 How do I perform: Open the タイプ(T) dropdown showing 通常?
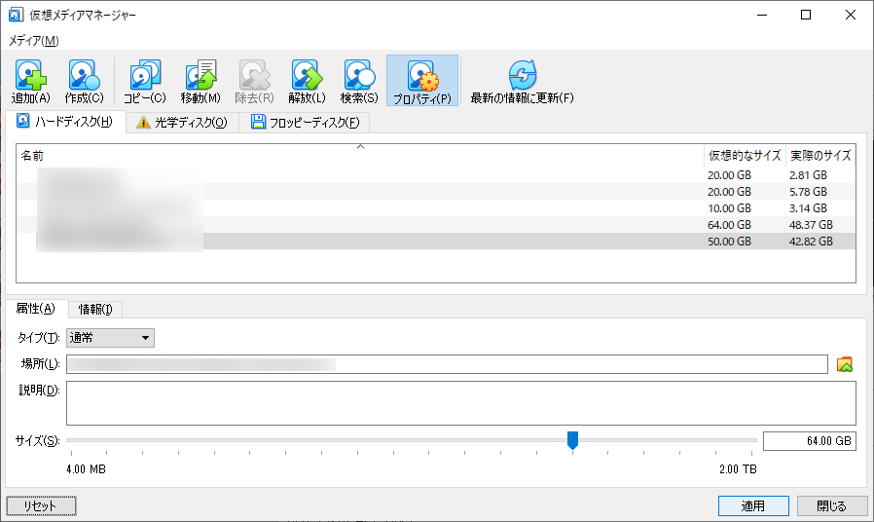[x=110, y=338]
